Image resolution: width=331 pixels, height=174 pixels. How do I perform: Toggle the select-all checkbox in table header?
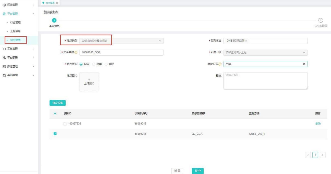point(55,114)
